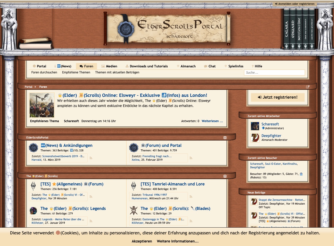
Task: Click Deepfighter's avatar in active staff list
Action: (x=255, y=138)
